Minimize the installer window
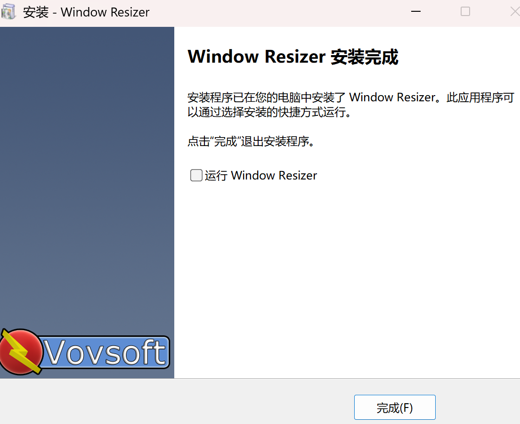Viewport: 520px width, 424px height. 415,12
